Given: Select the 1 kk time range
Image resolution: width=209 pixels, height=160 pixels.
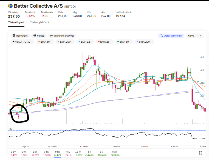Looking at the screenshot, I should 35,153.
